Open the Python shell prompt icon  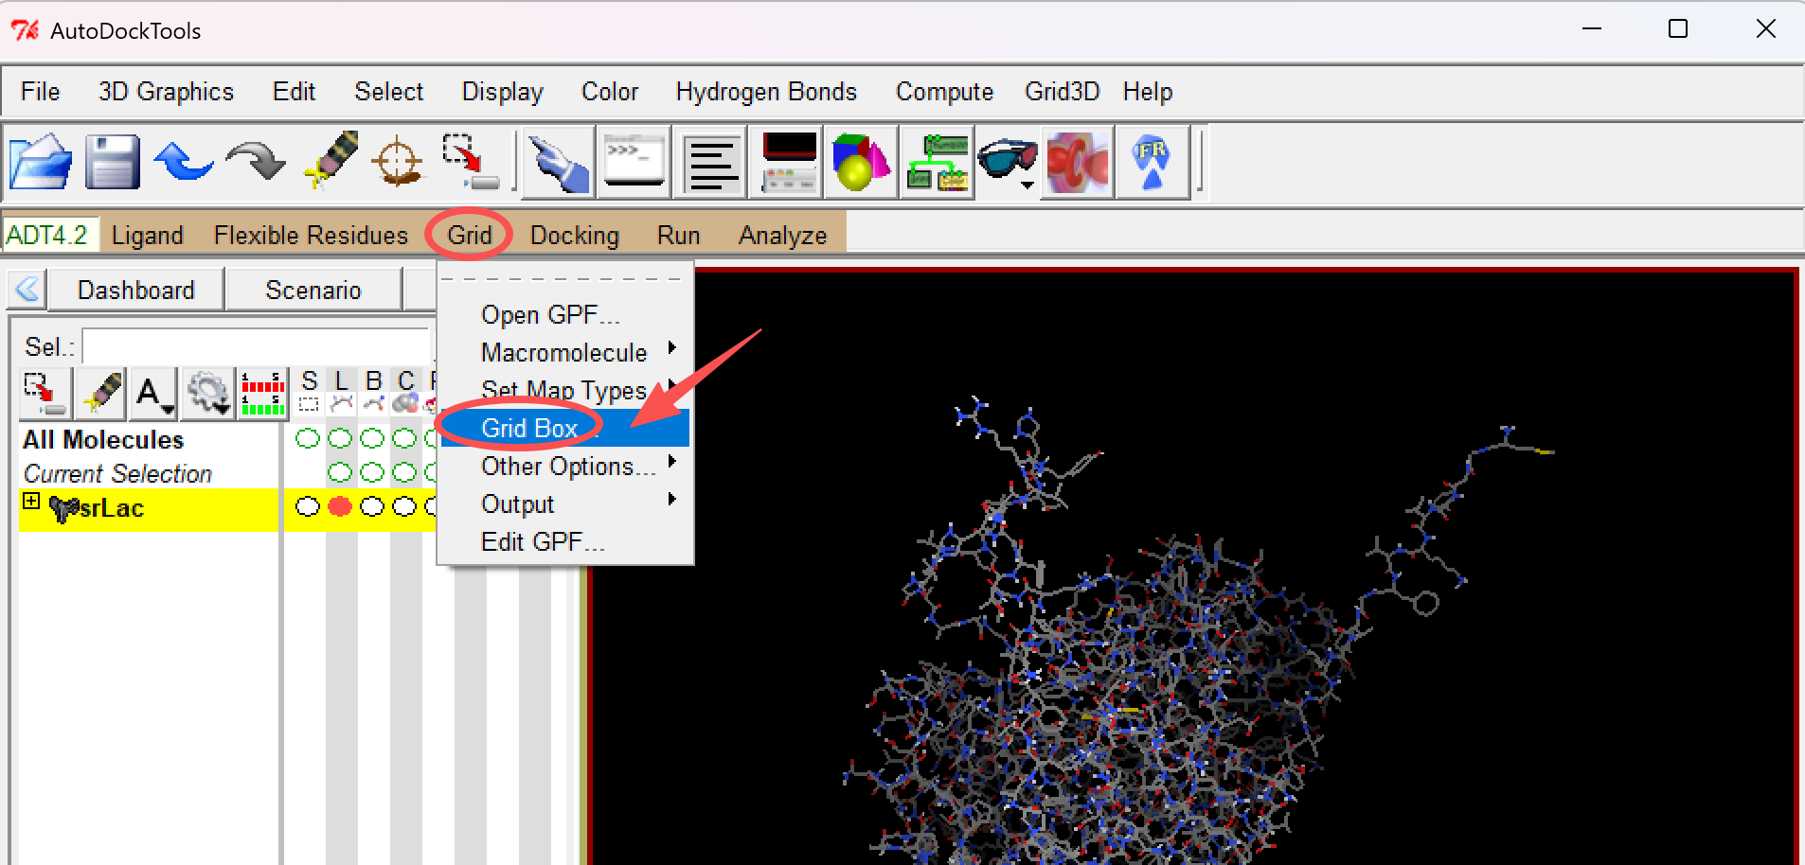(634, 163)
